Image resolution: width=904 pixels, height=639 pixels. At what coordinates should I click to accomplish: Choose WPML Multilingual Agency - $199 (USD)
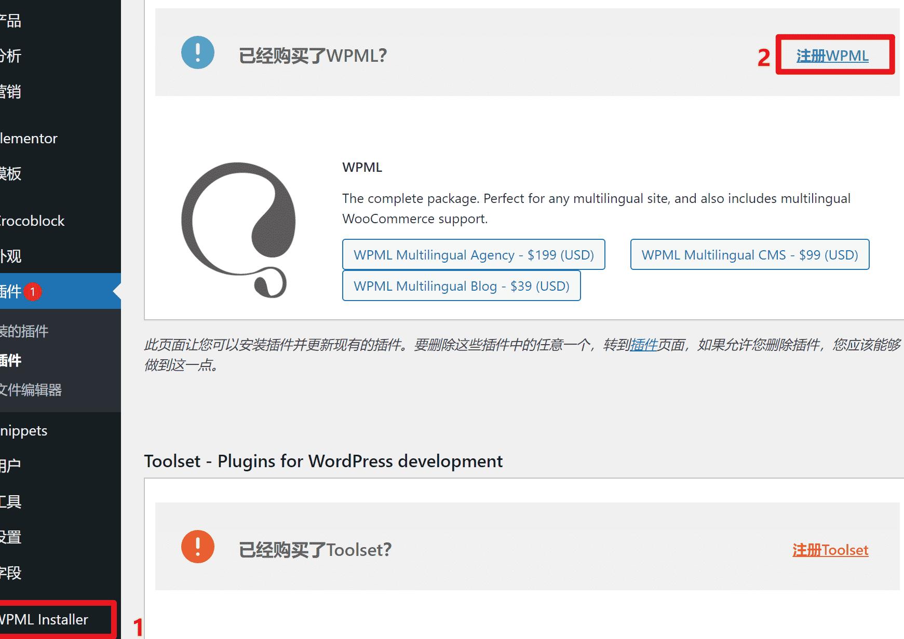pos(474,254)
